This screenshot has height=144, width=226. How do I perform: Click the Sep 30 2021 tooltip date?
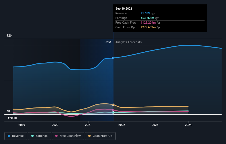tap(124, 9)
